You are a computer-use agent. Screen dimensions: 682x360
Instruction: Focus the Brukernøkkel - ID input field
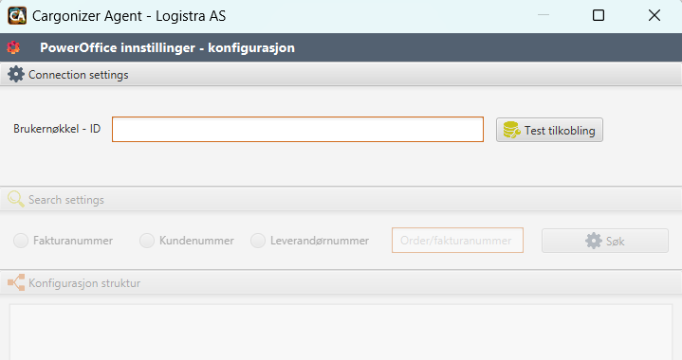(298, 130)
